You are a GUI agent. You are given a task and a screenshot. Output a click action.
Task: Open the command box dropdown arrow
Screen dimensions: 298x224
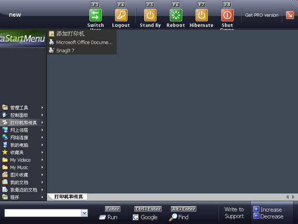tap(84, 213)
